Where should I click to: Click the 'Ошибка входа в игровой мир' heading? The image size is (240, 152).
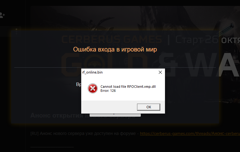pos(115,49)
